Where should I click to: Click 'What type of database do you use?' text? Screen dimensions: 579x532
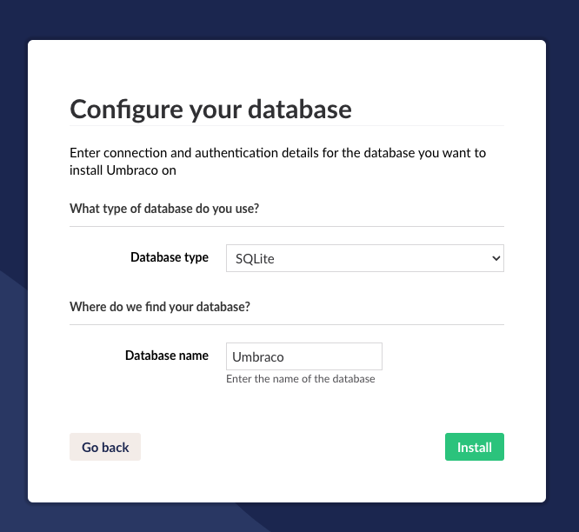click(x=164, y=209)
